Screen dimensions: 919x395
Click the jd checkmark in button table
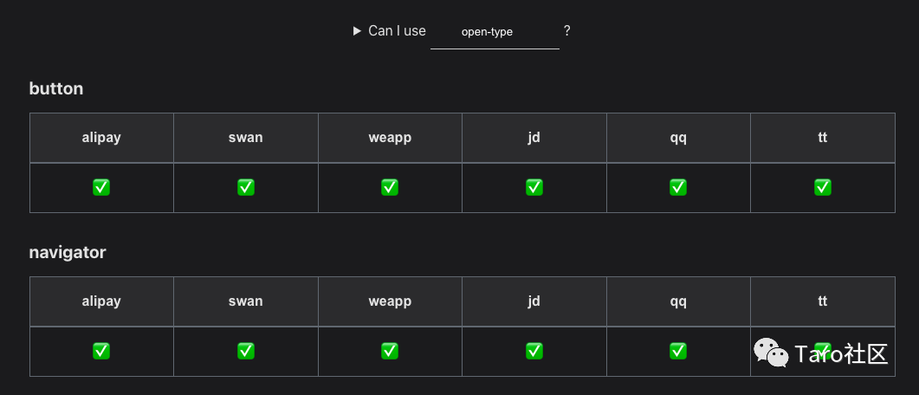pyautogui.click(x=534, y=187)
